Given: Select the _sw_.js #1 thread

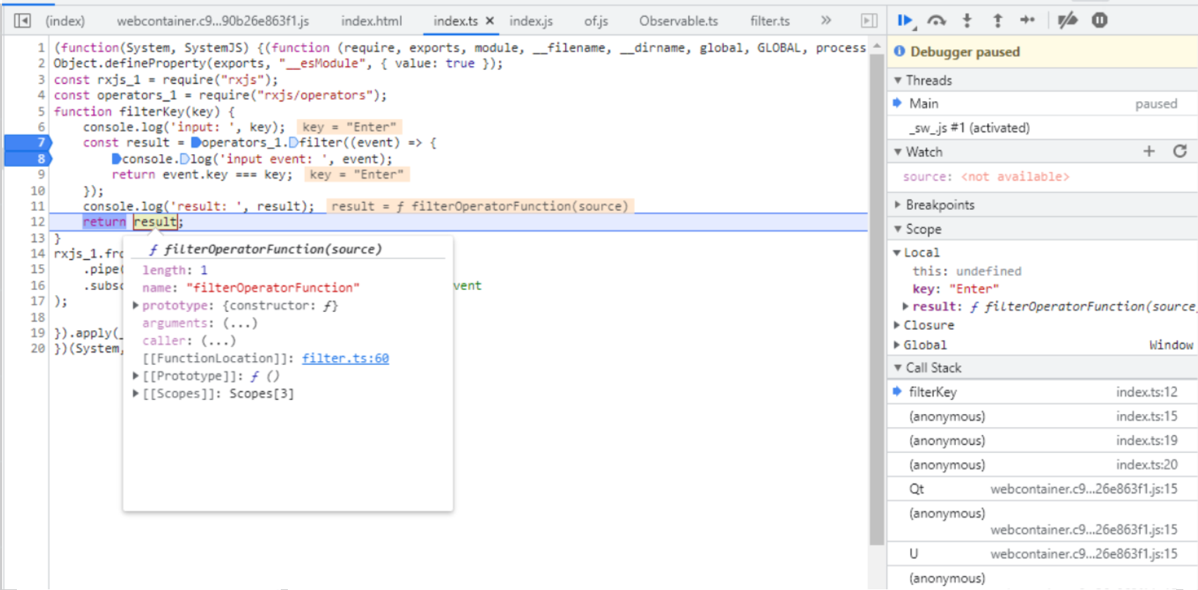Looking at the screenshot, I should click(1043, 127).
